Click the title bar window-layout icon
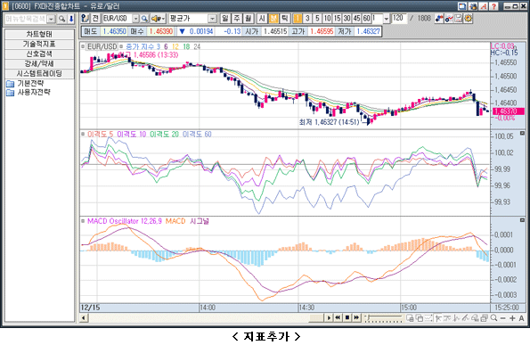The height and width of the screenshot is (345, 530). [462, 6]
